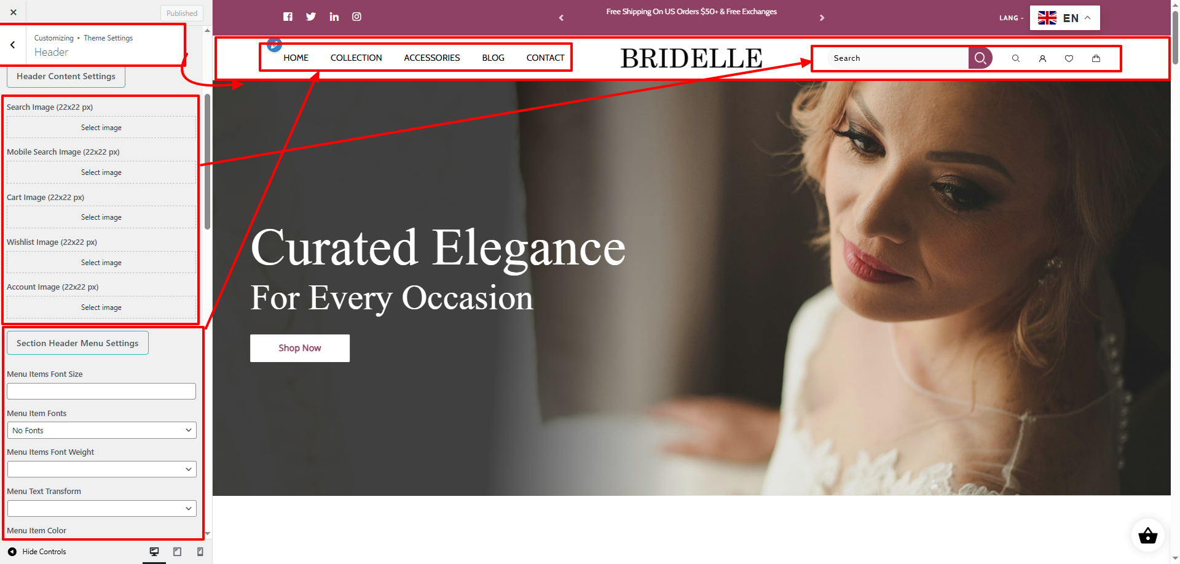
Task: Click the Menu Items Font Size field
Action: click(101, 392)
